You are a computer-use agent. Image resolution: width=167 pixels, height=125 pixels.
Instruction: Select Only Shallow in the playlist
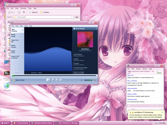point(85,55)
